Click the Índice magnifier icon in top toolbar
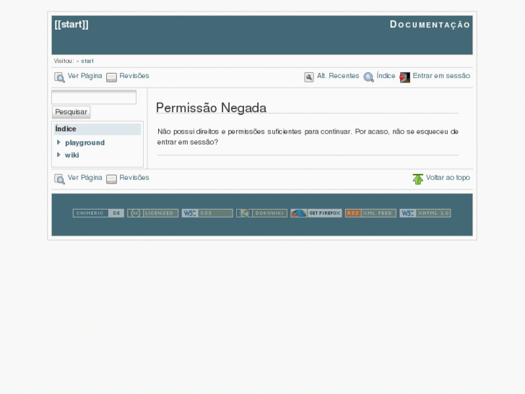Viewport: 525px width, 394px height. [x=368, y=77]
